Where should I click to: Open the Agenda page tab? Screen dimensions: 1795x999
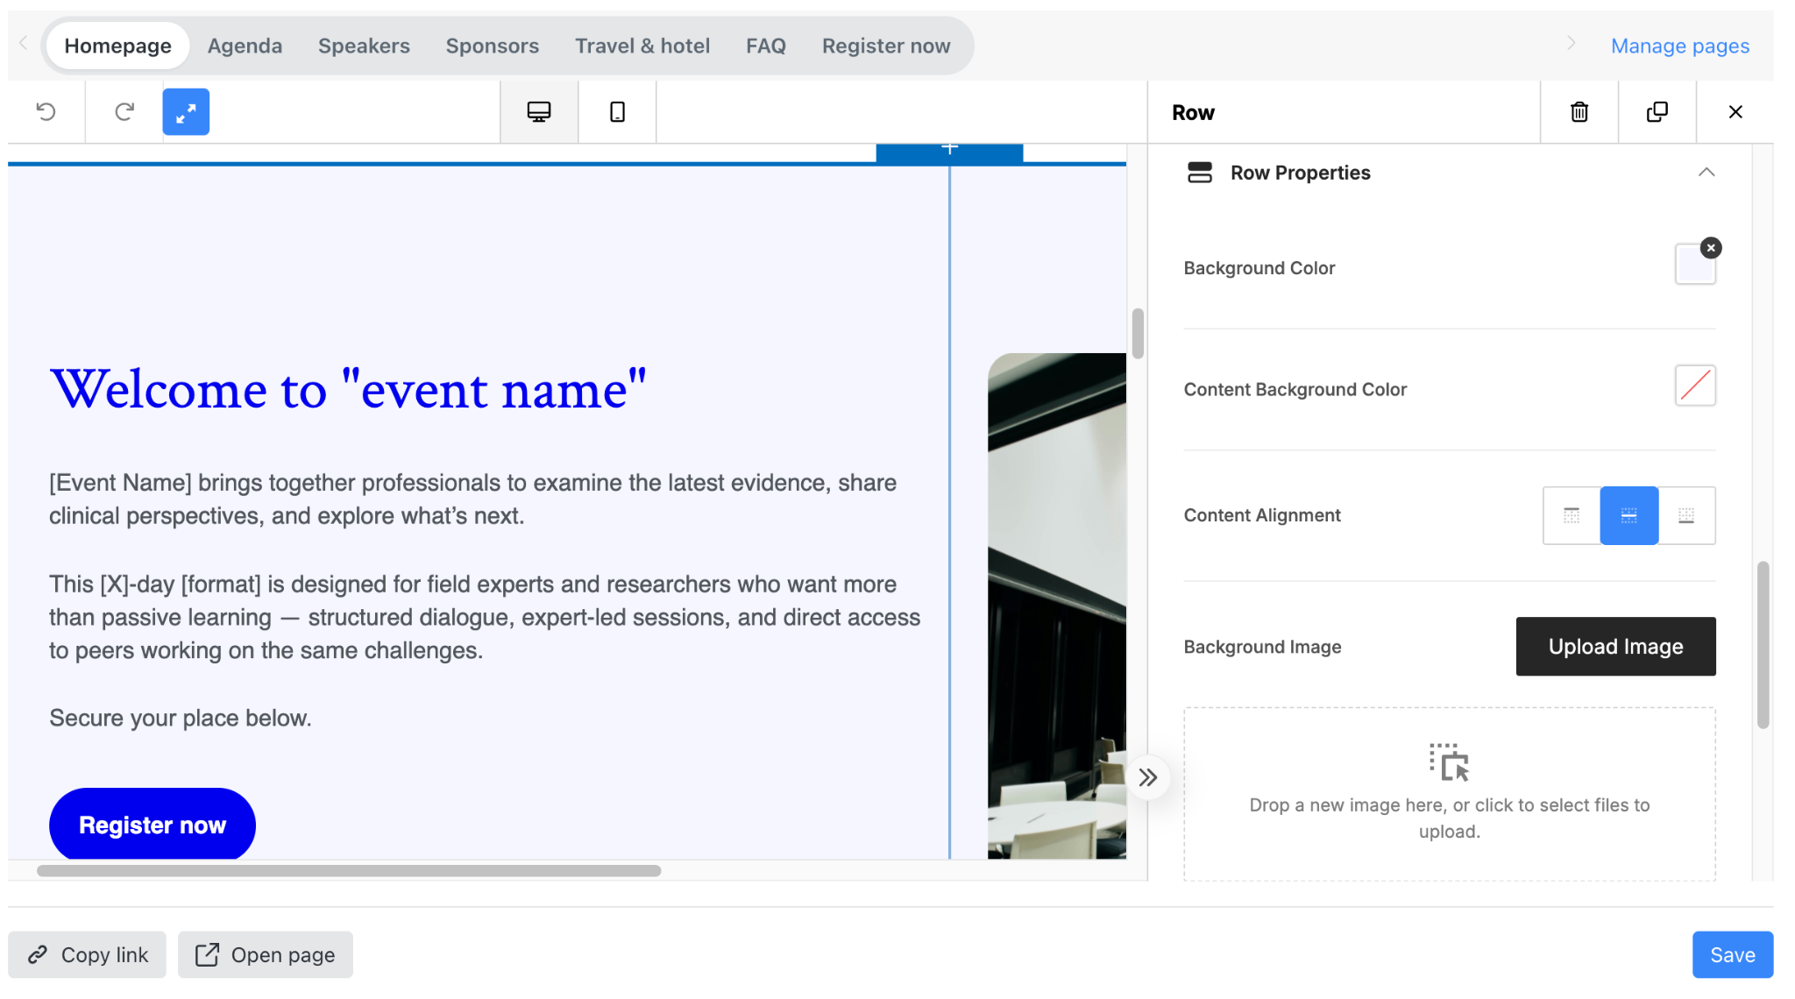click(x=245, y=46)
